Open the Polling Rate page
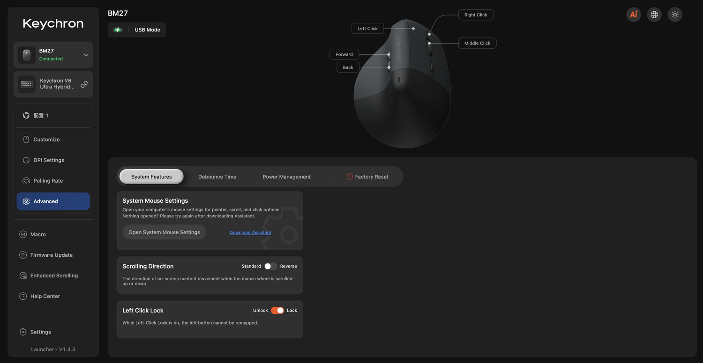The image size is (703, 363). click(x=53, y=181)
